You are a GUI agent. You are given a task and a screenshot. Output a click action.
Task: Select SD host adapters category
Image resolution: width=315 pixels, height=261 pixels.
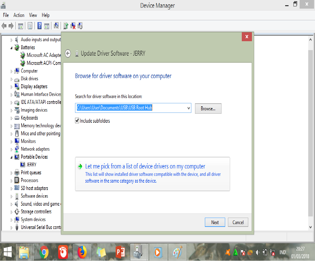pos(34,188)
